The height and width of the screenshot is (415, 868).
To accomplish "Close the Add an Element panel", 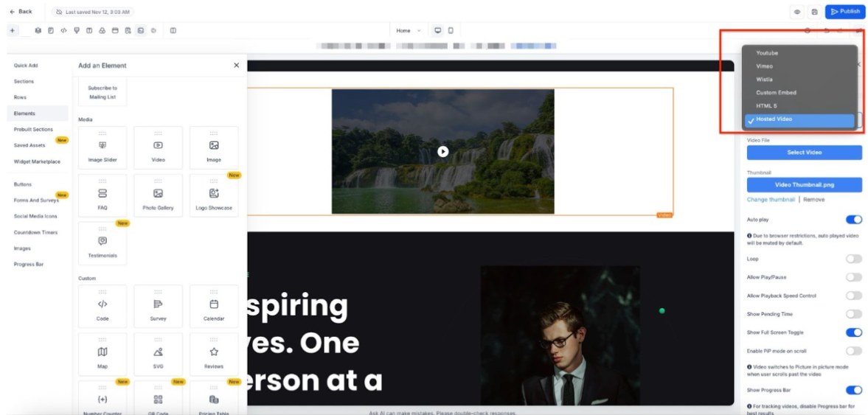I will pyautogui.click(x=237, y=66).
